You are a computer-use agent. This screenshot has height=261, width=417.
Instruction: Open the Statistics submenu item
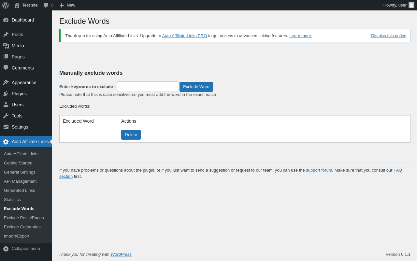[12, 199]
